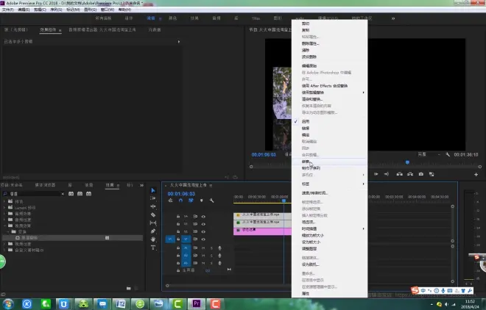Choose Replace With After Effects Composition
Viewport: 486px width, 310px height.
325,86
